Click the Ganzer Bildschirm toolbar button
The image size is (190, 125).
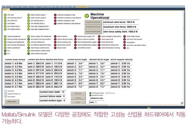pos(82,7)
